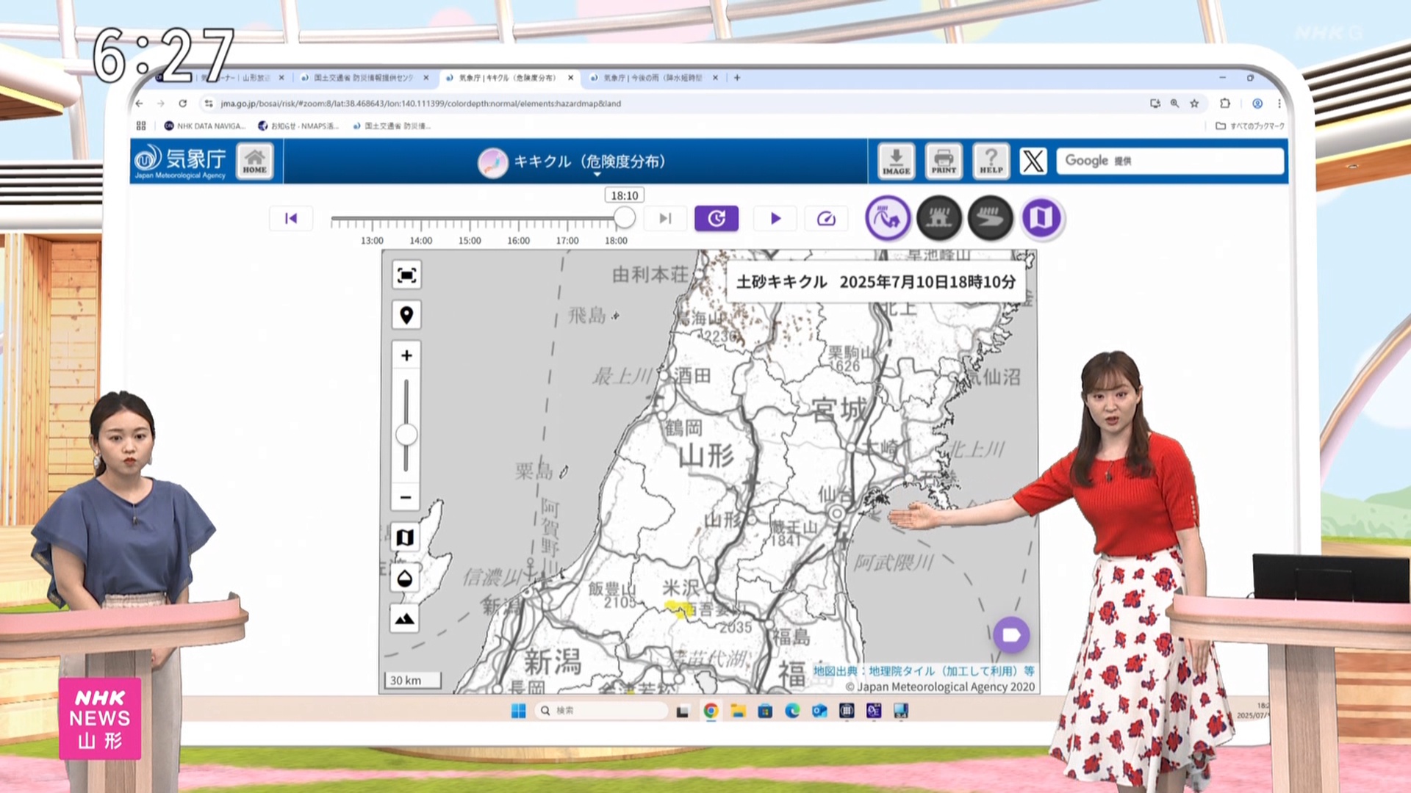
Task: Download map using IMAGE button
Action: 896,161
